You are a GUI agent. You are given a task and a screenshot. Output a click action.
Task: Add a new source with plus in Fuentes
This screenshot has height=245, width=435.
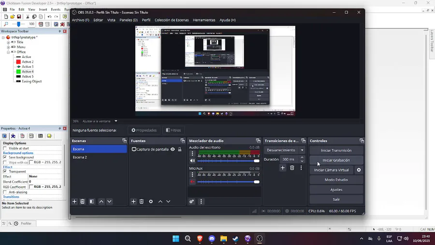point(133,201)
